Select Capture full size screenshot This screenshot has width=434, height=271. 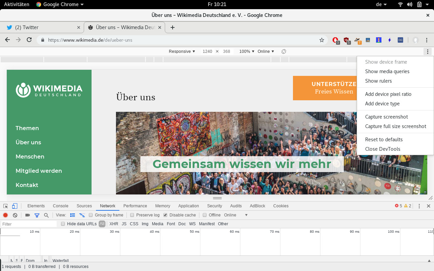pyautogui.click(x=395, y=126)
